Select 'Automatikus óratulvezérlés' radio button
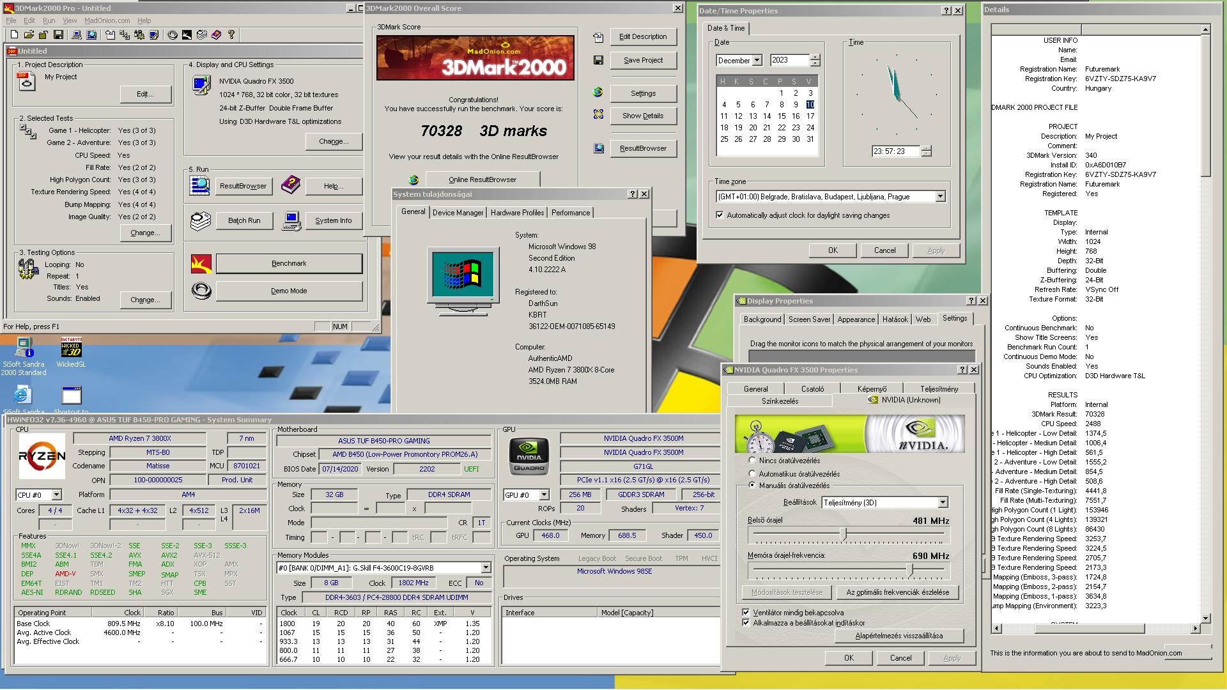The width and height of the screenshot is (1227, 690). coord(752,473)
